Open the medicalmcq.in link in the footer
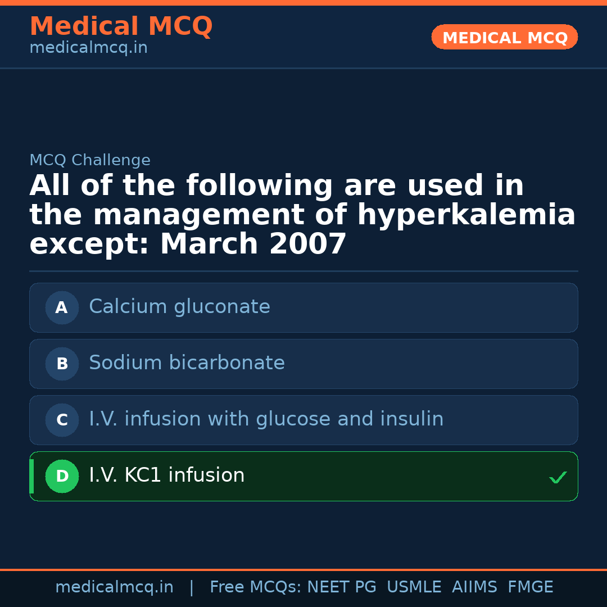This screenshot has width=607, height=607. click(114, 587)
